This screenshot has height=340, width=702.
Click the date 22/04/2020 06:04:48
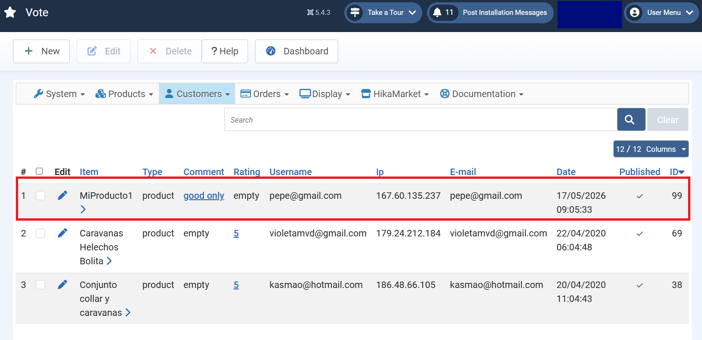click(581, 240)
